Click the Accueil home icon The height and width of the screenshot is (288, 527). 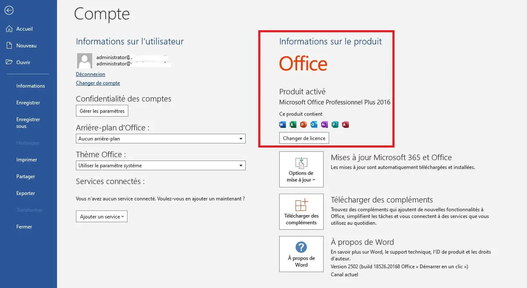pyautogui.click(x=9, y=29)
